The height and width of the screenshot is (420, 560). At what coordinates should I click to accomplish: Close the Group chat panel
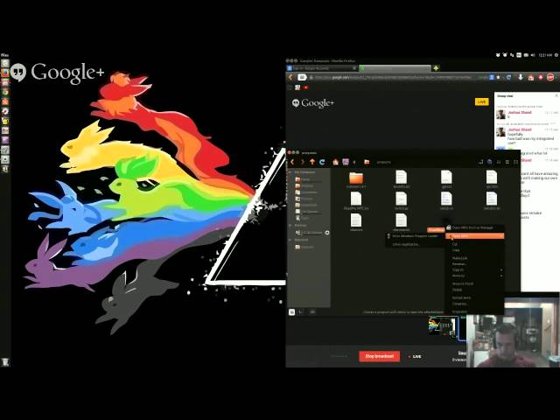click(x=556, y=95)
